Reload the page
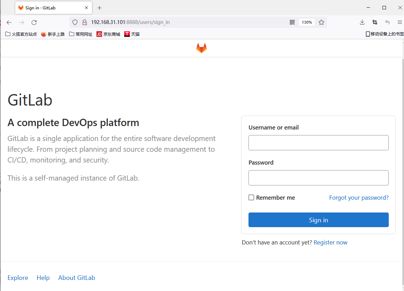Image resolution: width=404 pixels, height=291 pixels. (x=34, y=22)
